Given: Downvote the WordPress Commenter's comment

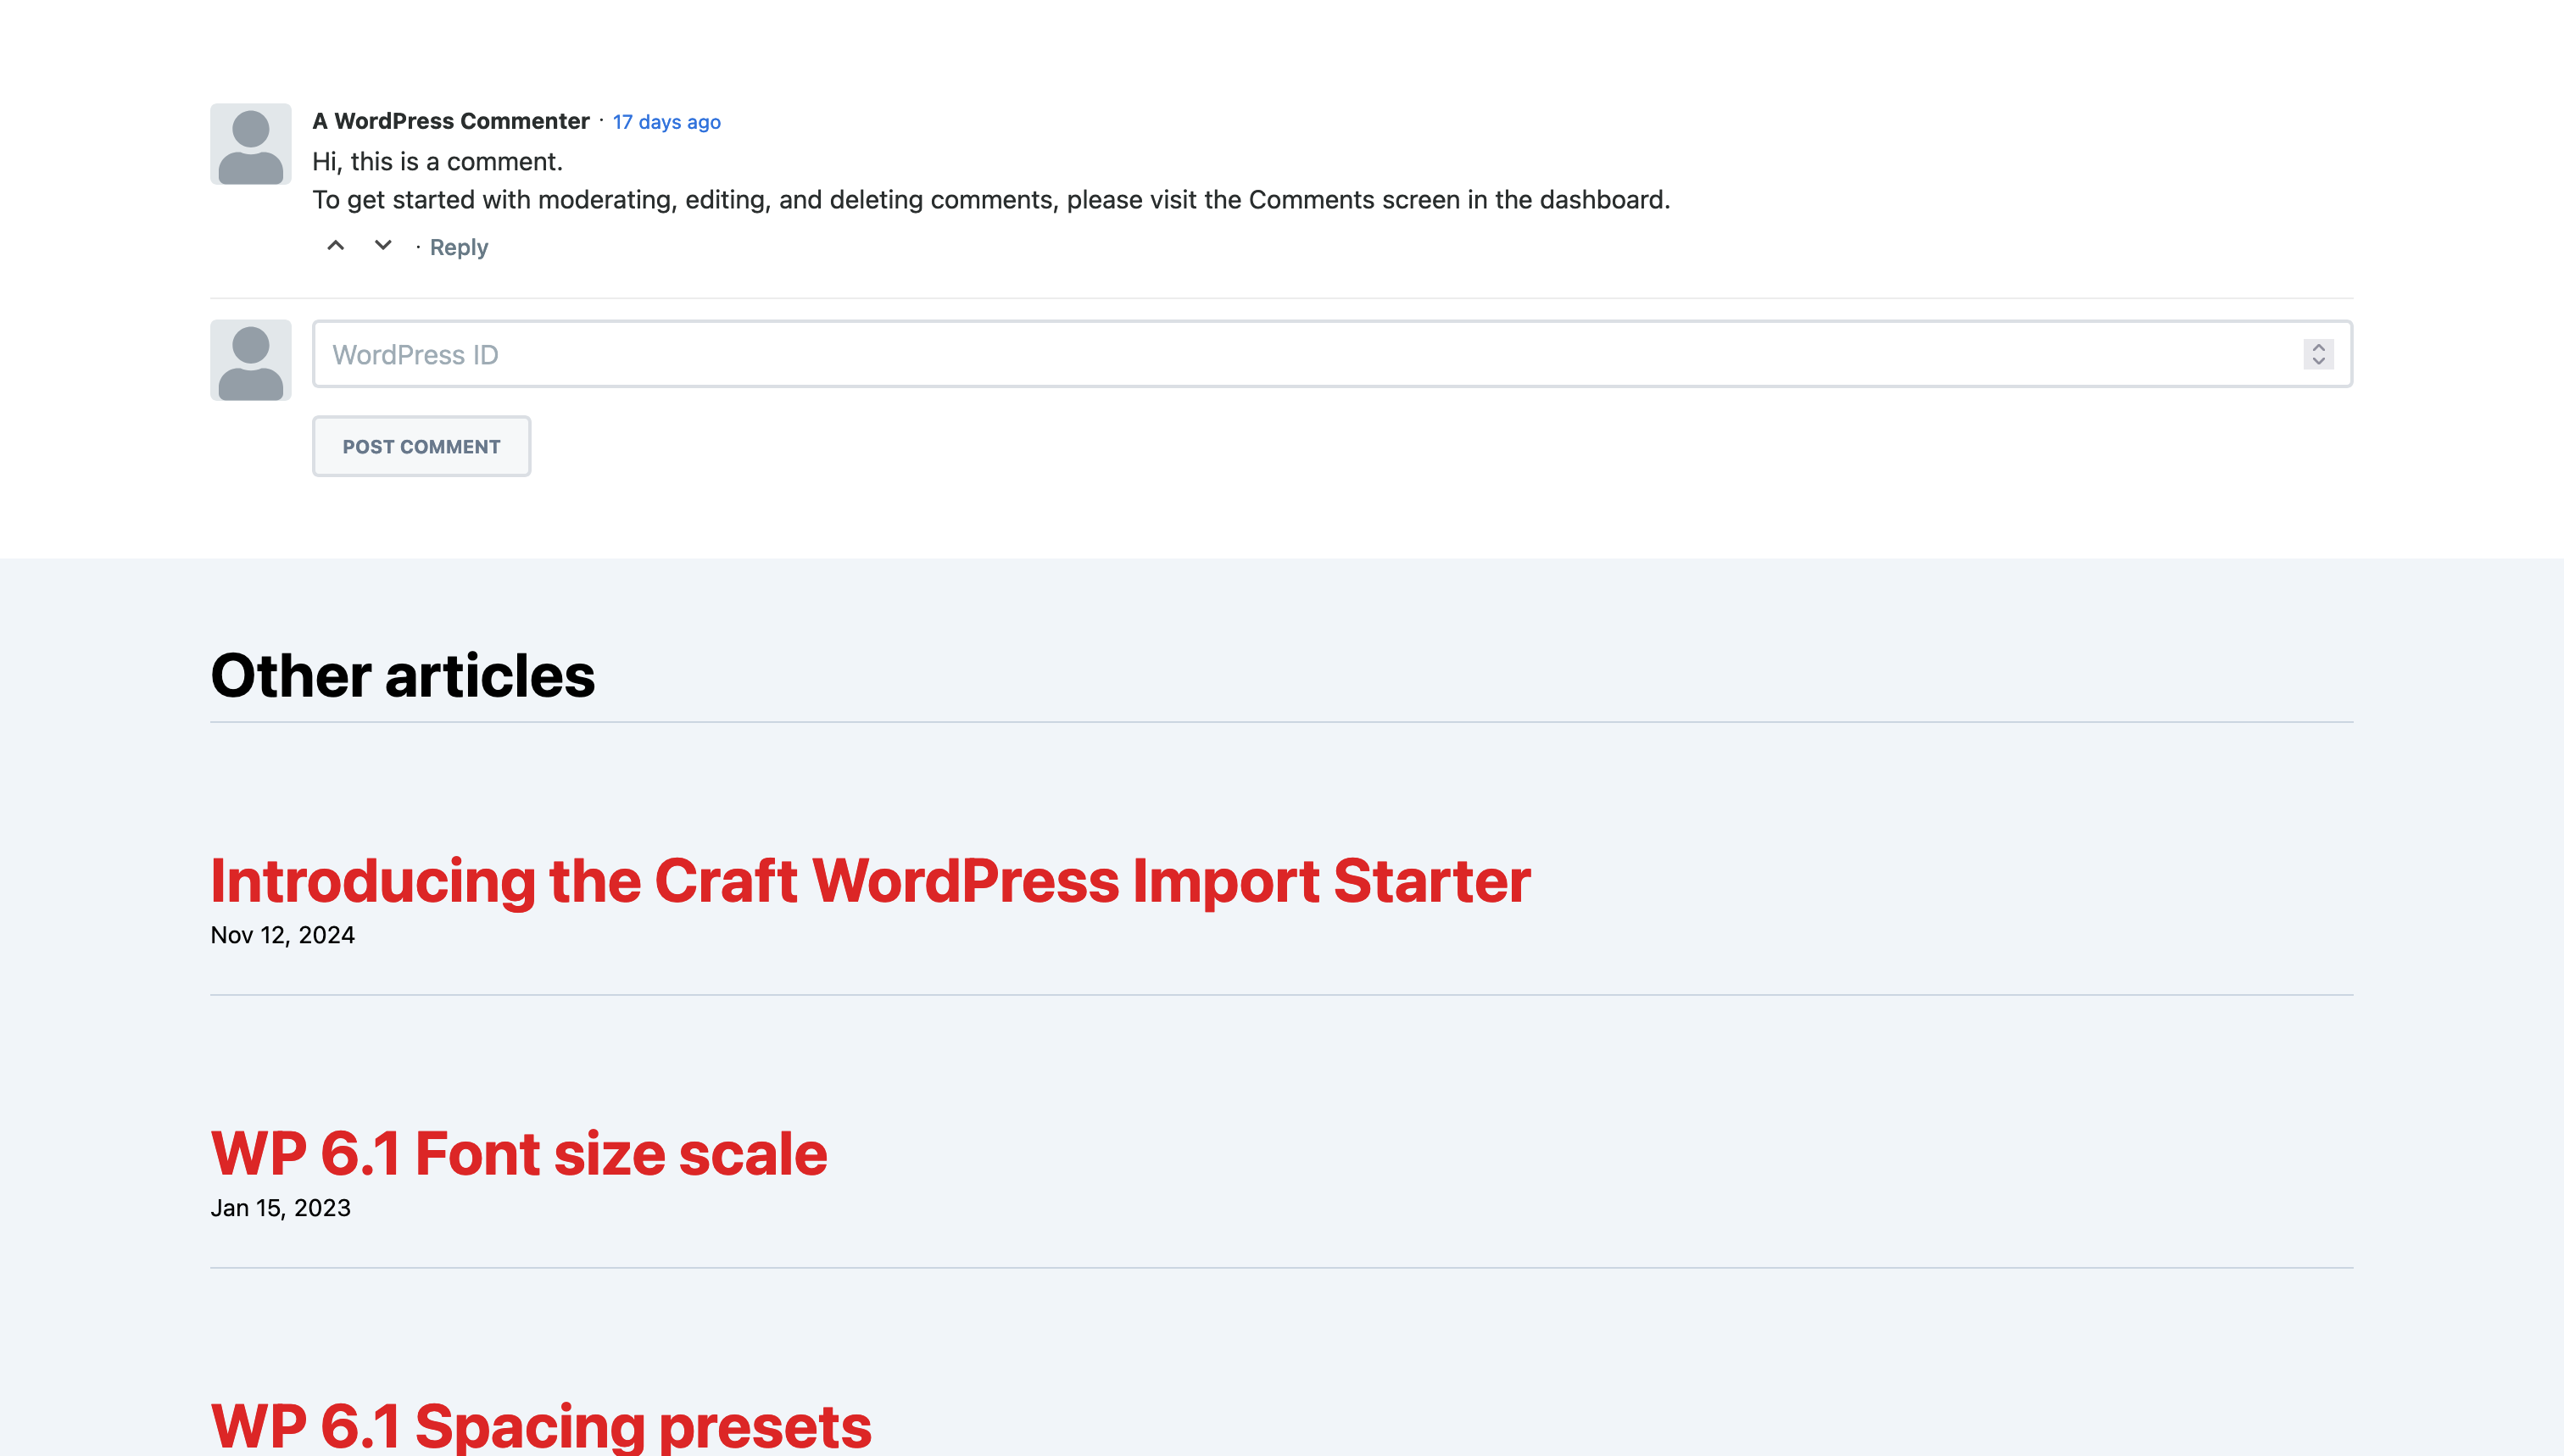Looking at the screenshot, I should pyautogui.click(x=383, y=246).
